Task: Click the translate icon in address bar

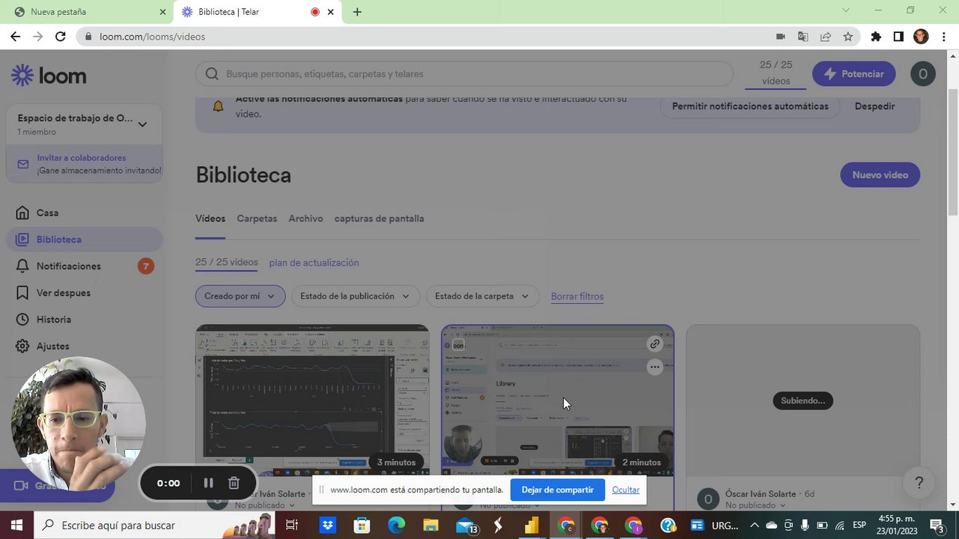Action: [x=803, y=37]
